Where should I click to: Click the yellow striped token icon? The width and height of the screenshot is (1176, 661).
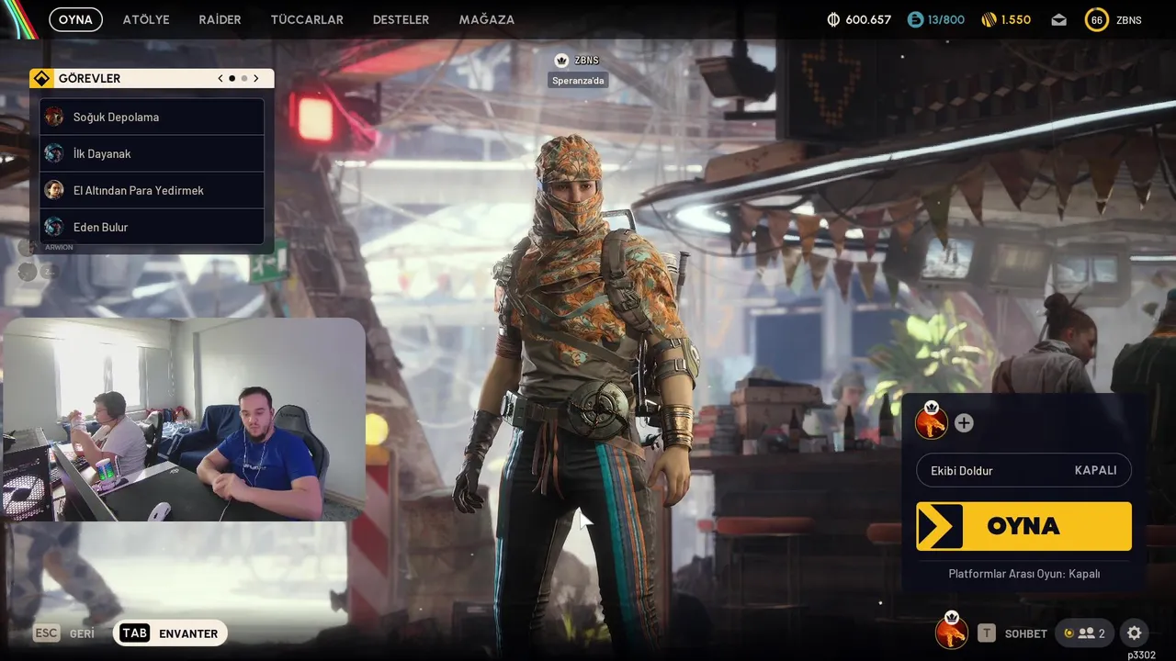989,19
